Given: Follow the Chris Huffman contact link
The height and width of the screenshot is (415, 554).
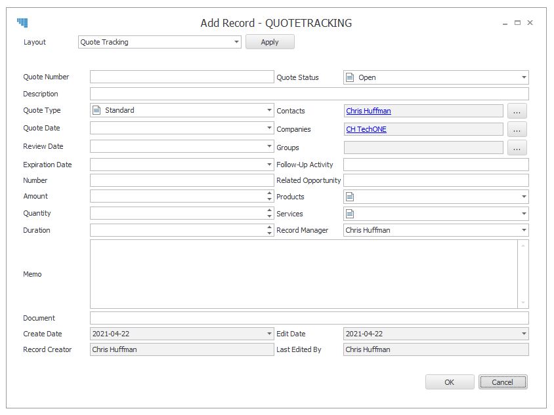Looking at the screenshot, I should click(368, 111).
